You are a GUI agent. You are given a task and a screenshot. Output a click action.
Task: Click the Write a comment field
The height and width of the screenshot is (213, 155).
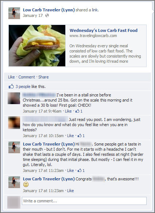(84, 201)
